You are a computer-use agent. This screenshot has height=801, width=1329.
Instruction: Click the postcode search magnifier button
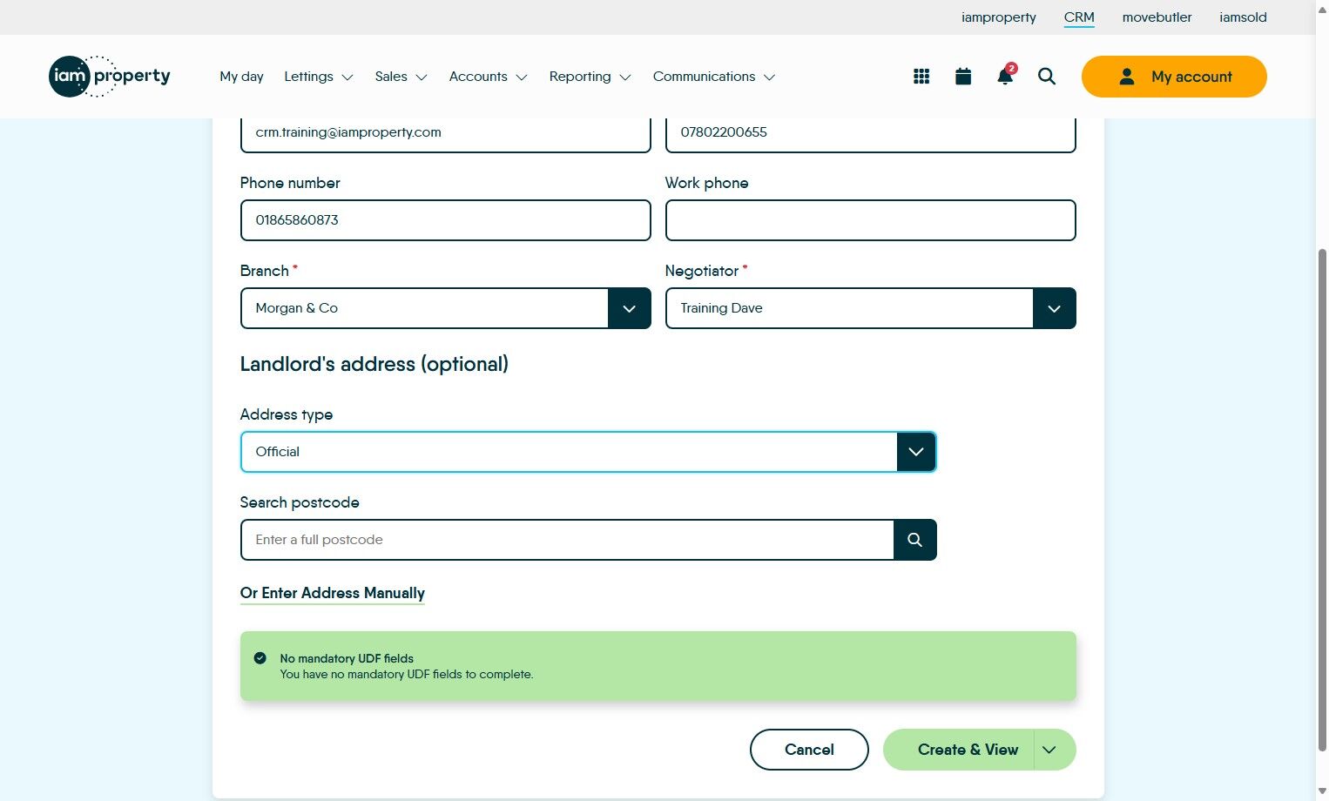point(914,540)
